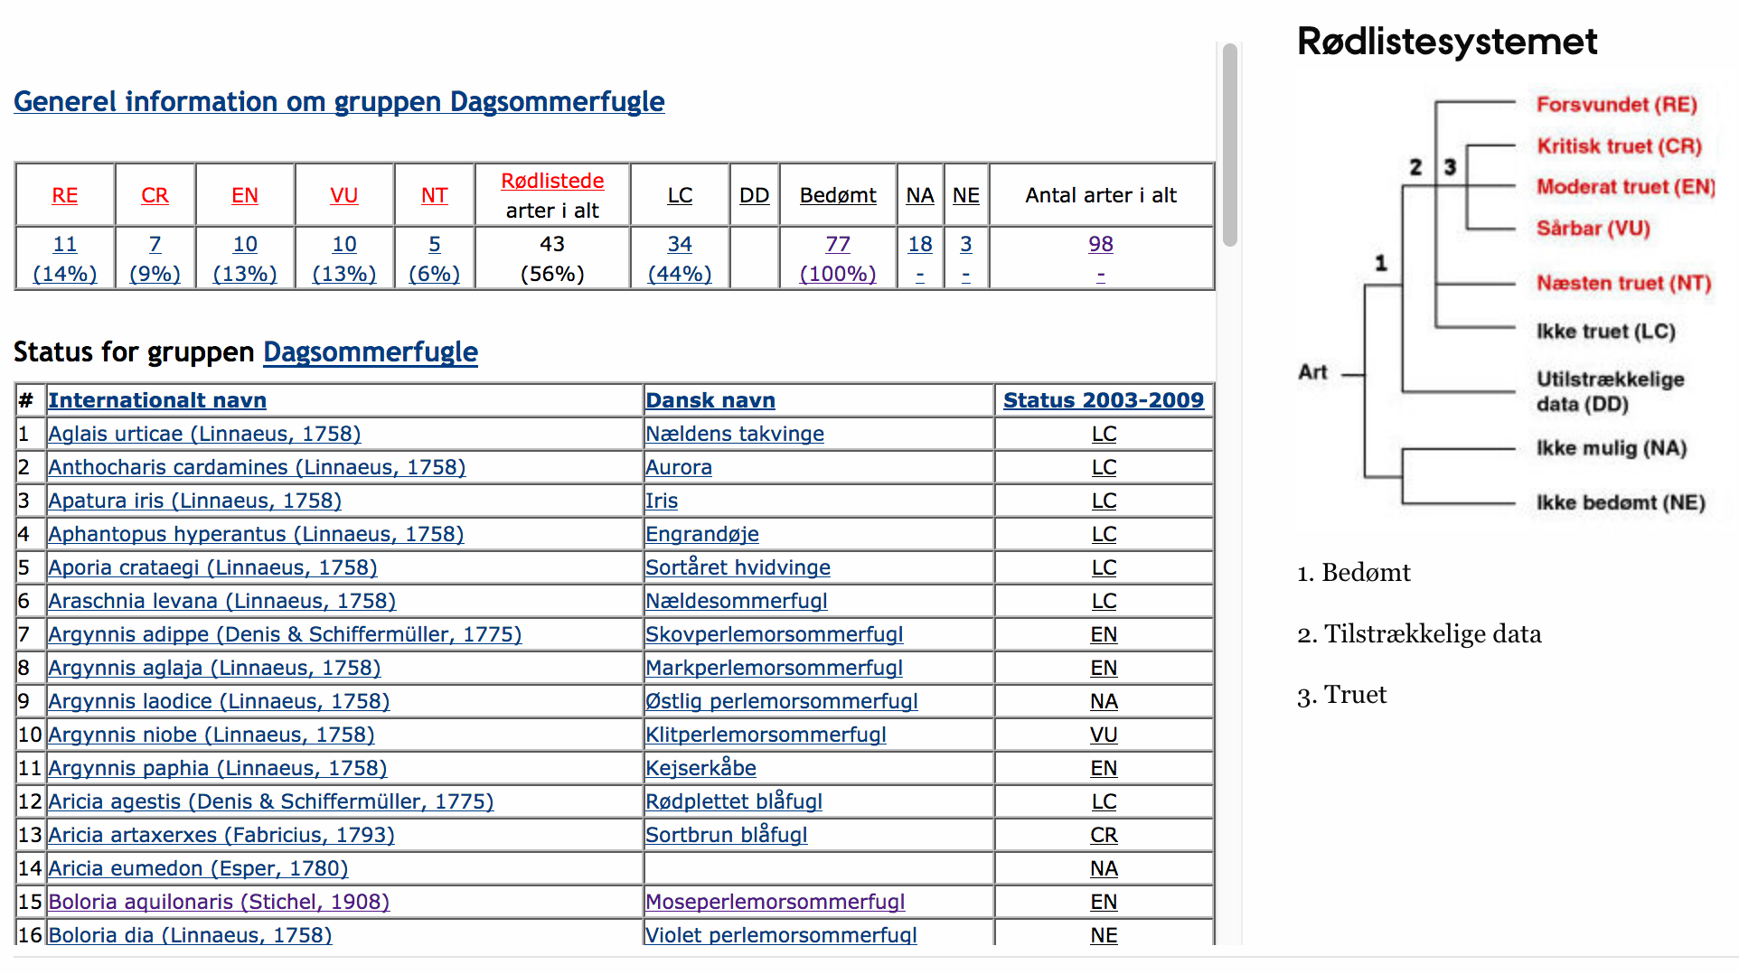Open Apatura iris species link

click(194, 501)
